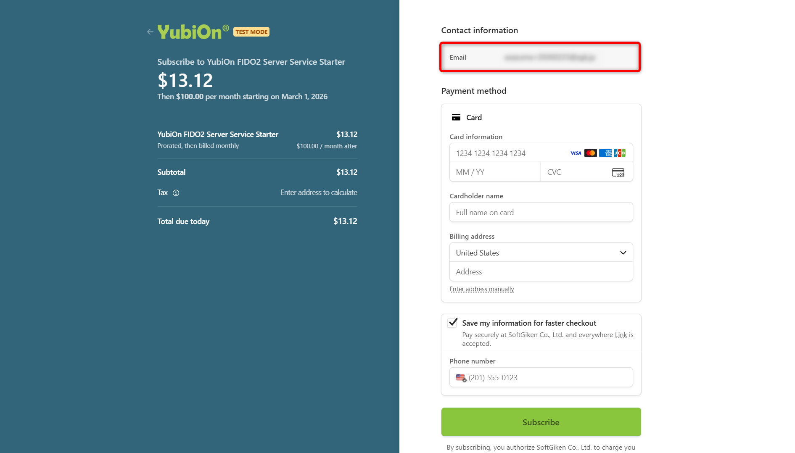Click the billing Address field
This screenshot has height=453, width=795.
tap(541, 272)
